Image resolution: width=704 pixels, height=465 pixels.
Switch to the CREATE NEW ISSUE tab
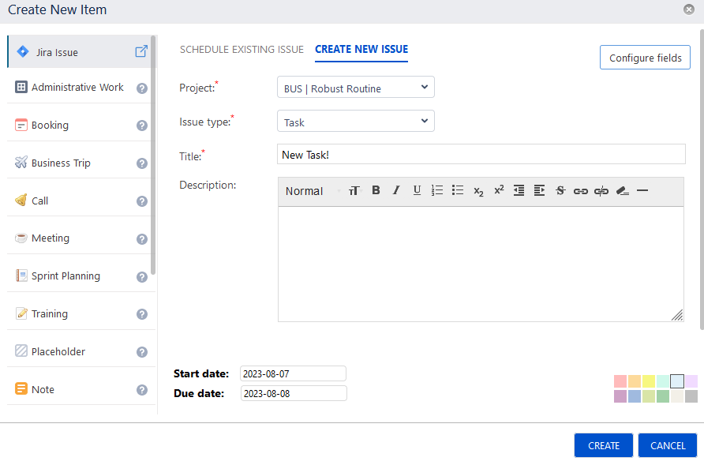[x=361, y=49]
